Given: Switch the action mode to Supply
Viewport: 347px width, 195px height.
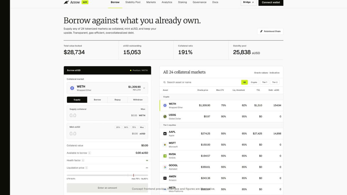Looking at the screenshot, I should tap(77, 100).
